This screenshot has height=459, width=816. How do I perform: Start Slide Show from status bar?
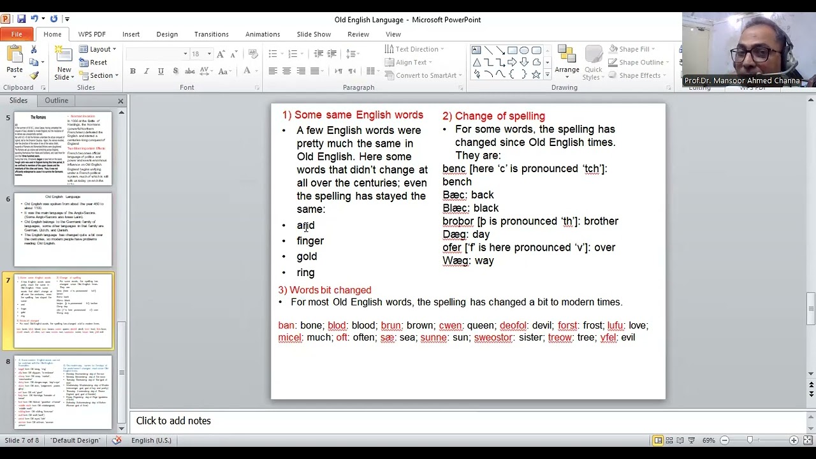click(x=692, y=440)
